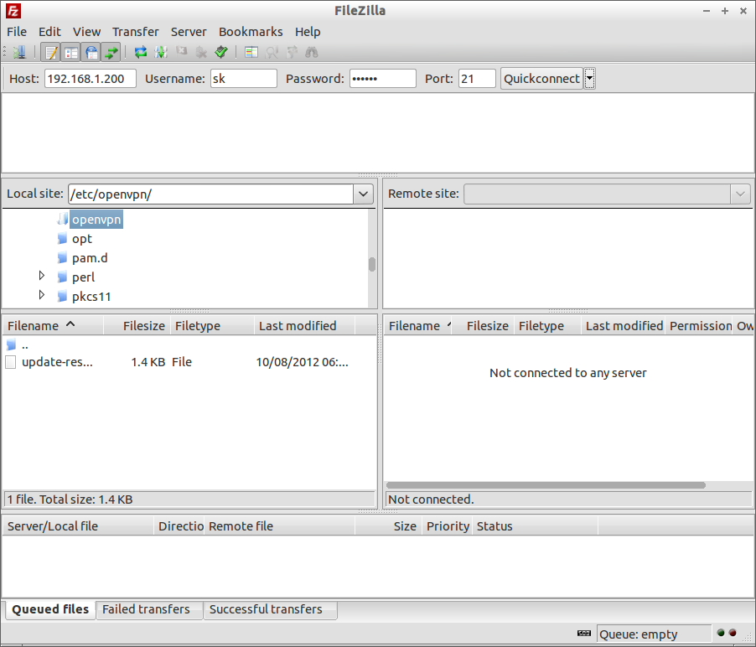Sort local files by Last modified
This screenshot has height=647, width=756.
coord(305,326)
